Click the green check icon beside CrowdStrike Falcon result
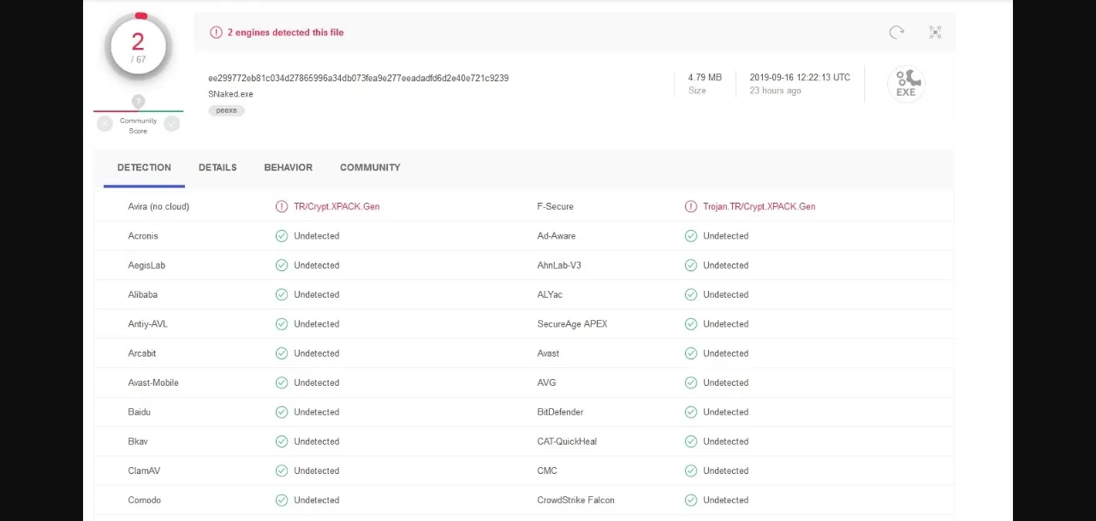Screen dimensions: 1096x521 click(691, 500)
